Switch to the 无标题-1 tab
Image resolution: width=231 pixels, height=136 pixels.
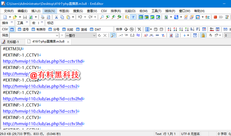(x=13, y=42)
